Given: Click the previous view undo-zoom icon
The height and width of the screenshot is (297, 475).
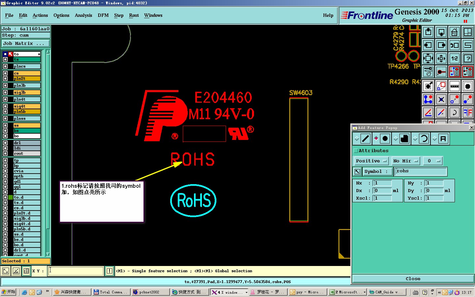Looking at the screenshot, I should [x=455, y=45].
